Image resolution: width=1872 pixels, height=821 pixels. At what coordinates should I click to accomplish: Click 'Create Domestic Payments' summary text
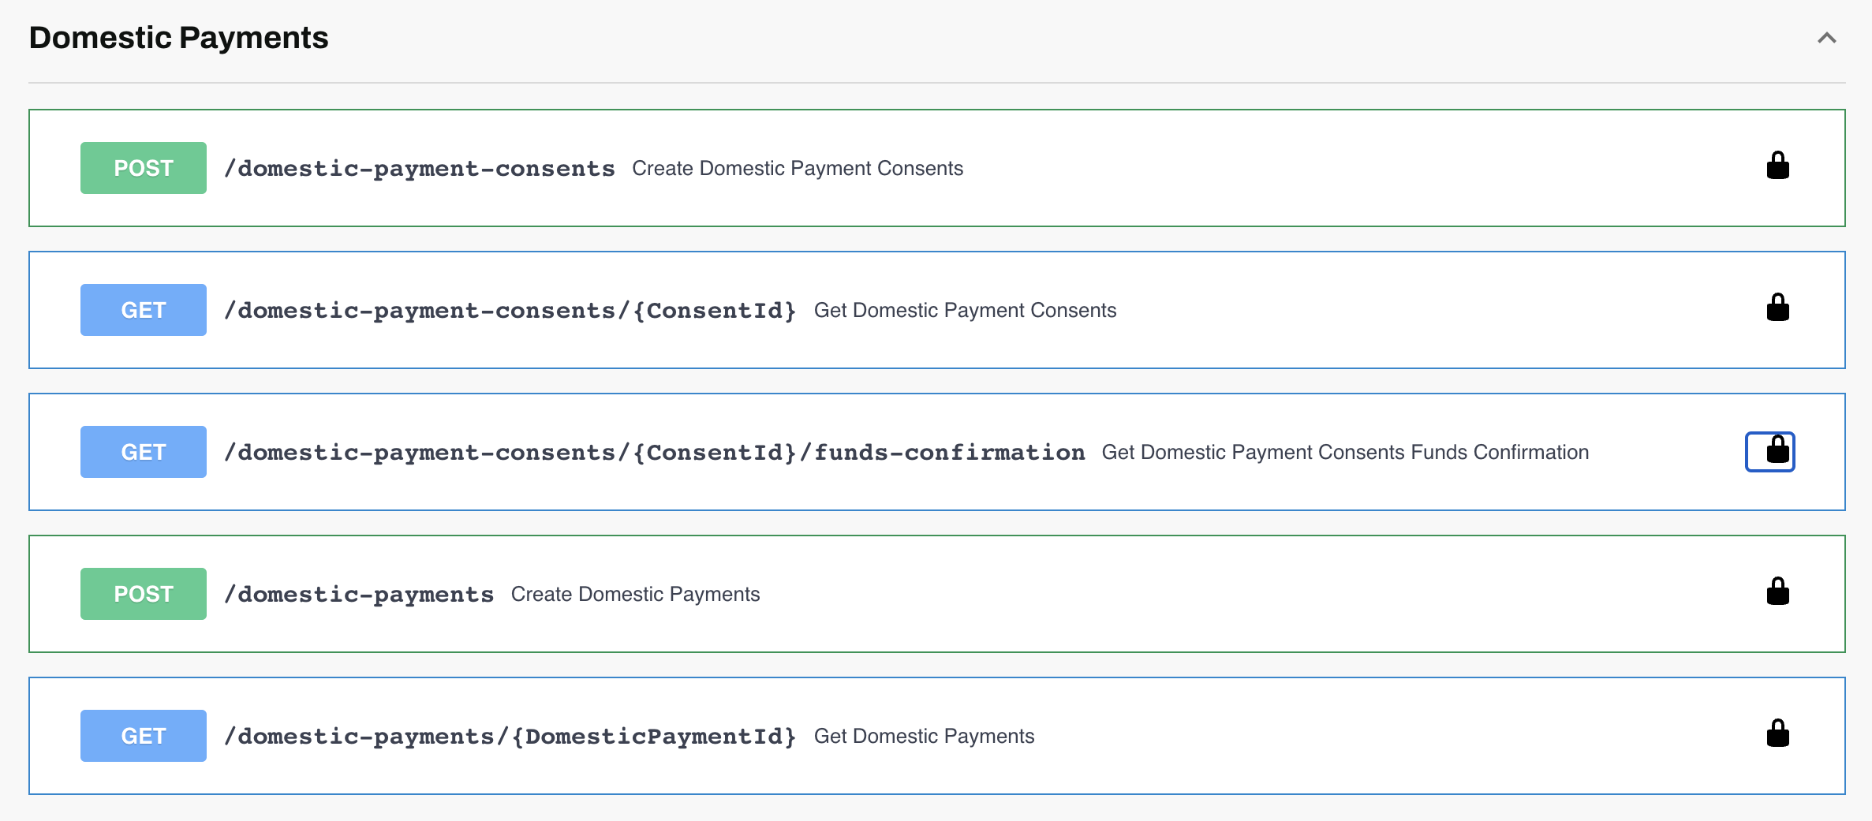coord(635,595)
